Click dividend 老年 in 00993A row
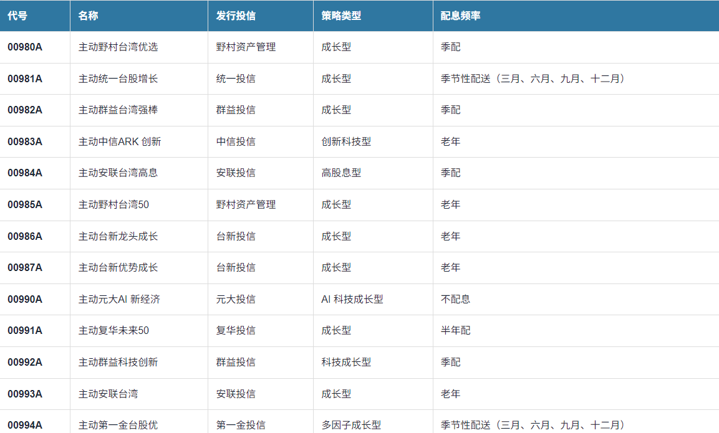The width and height of the screenshot is (719, 433). 450,394
